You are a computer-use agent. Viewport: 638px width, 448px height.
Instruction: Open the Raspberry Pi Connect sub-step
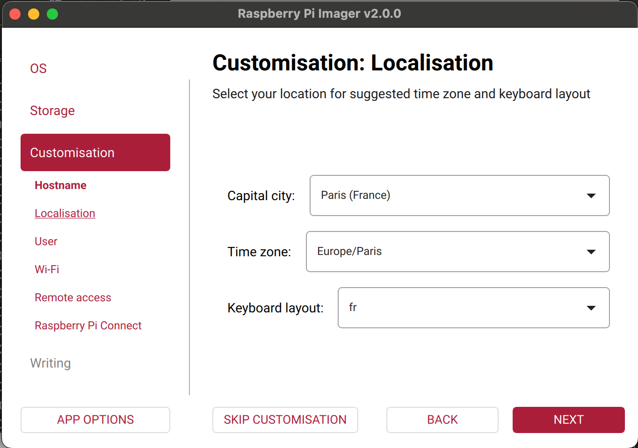click(88, 325)
